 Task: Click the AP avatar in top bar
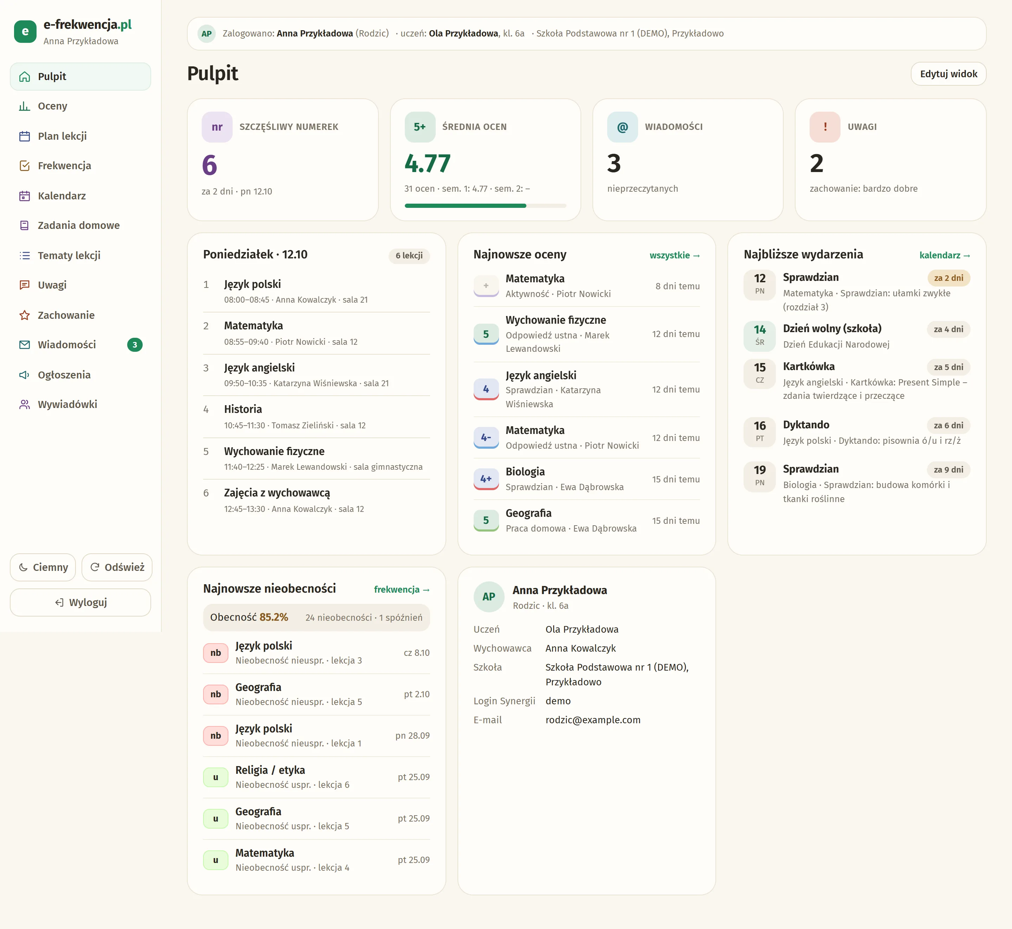tap(206, 34)
